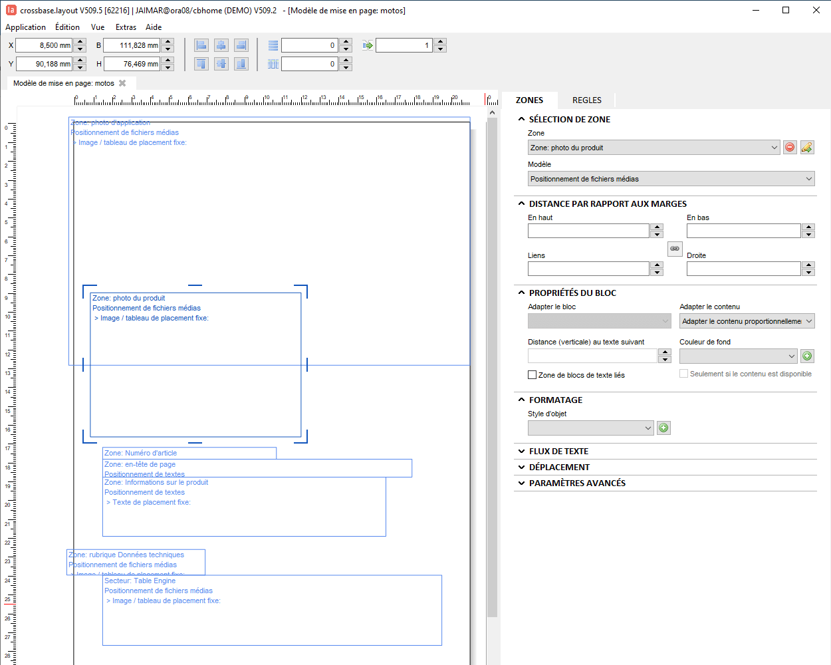Collapse the PROPRIÉTÉS DU BLOC section

[522, 293]
